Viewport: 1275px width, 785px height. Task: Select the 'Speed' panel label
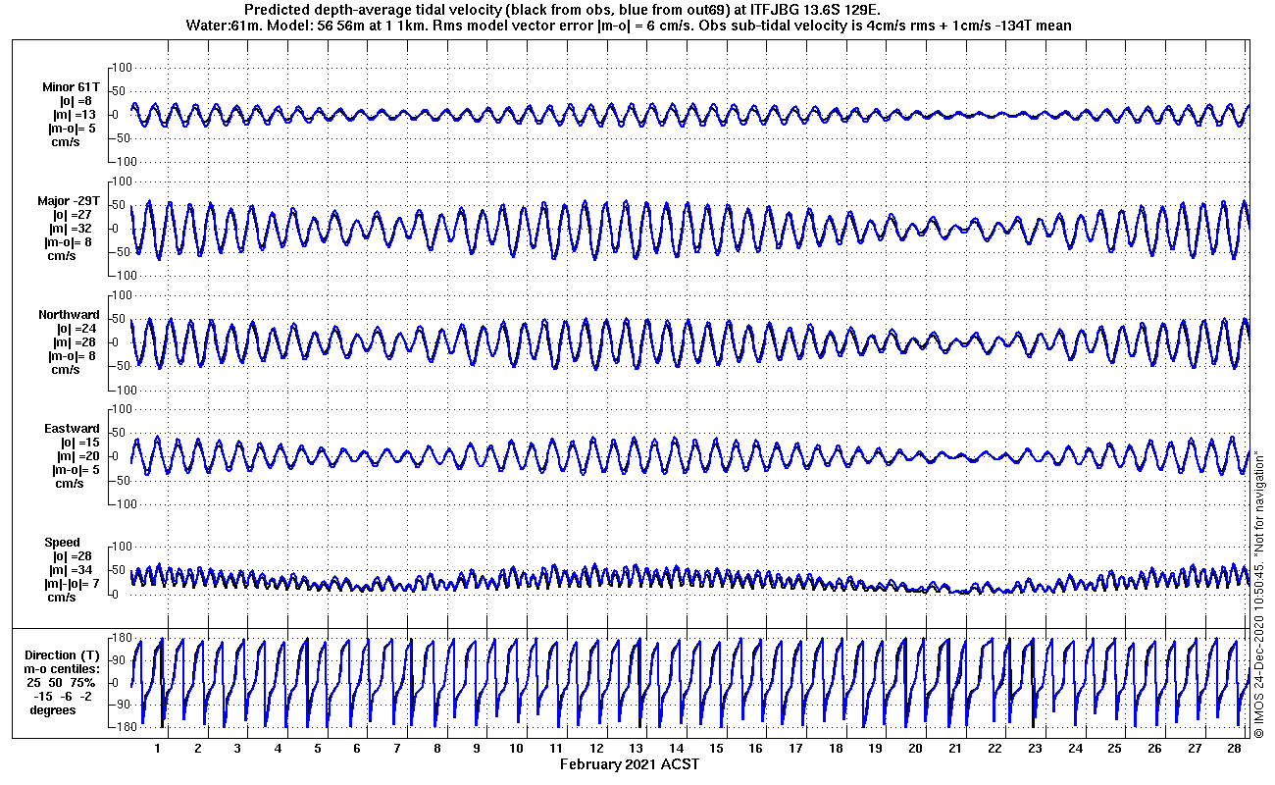(x=62, y=543)
